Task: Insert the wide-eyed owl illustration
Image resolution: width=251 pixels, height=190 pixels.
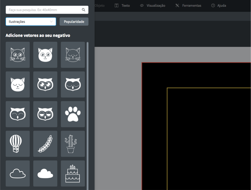Action: pos(45,85)
